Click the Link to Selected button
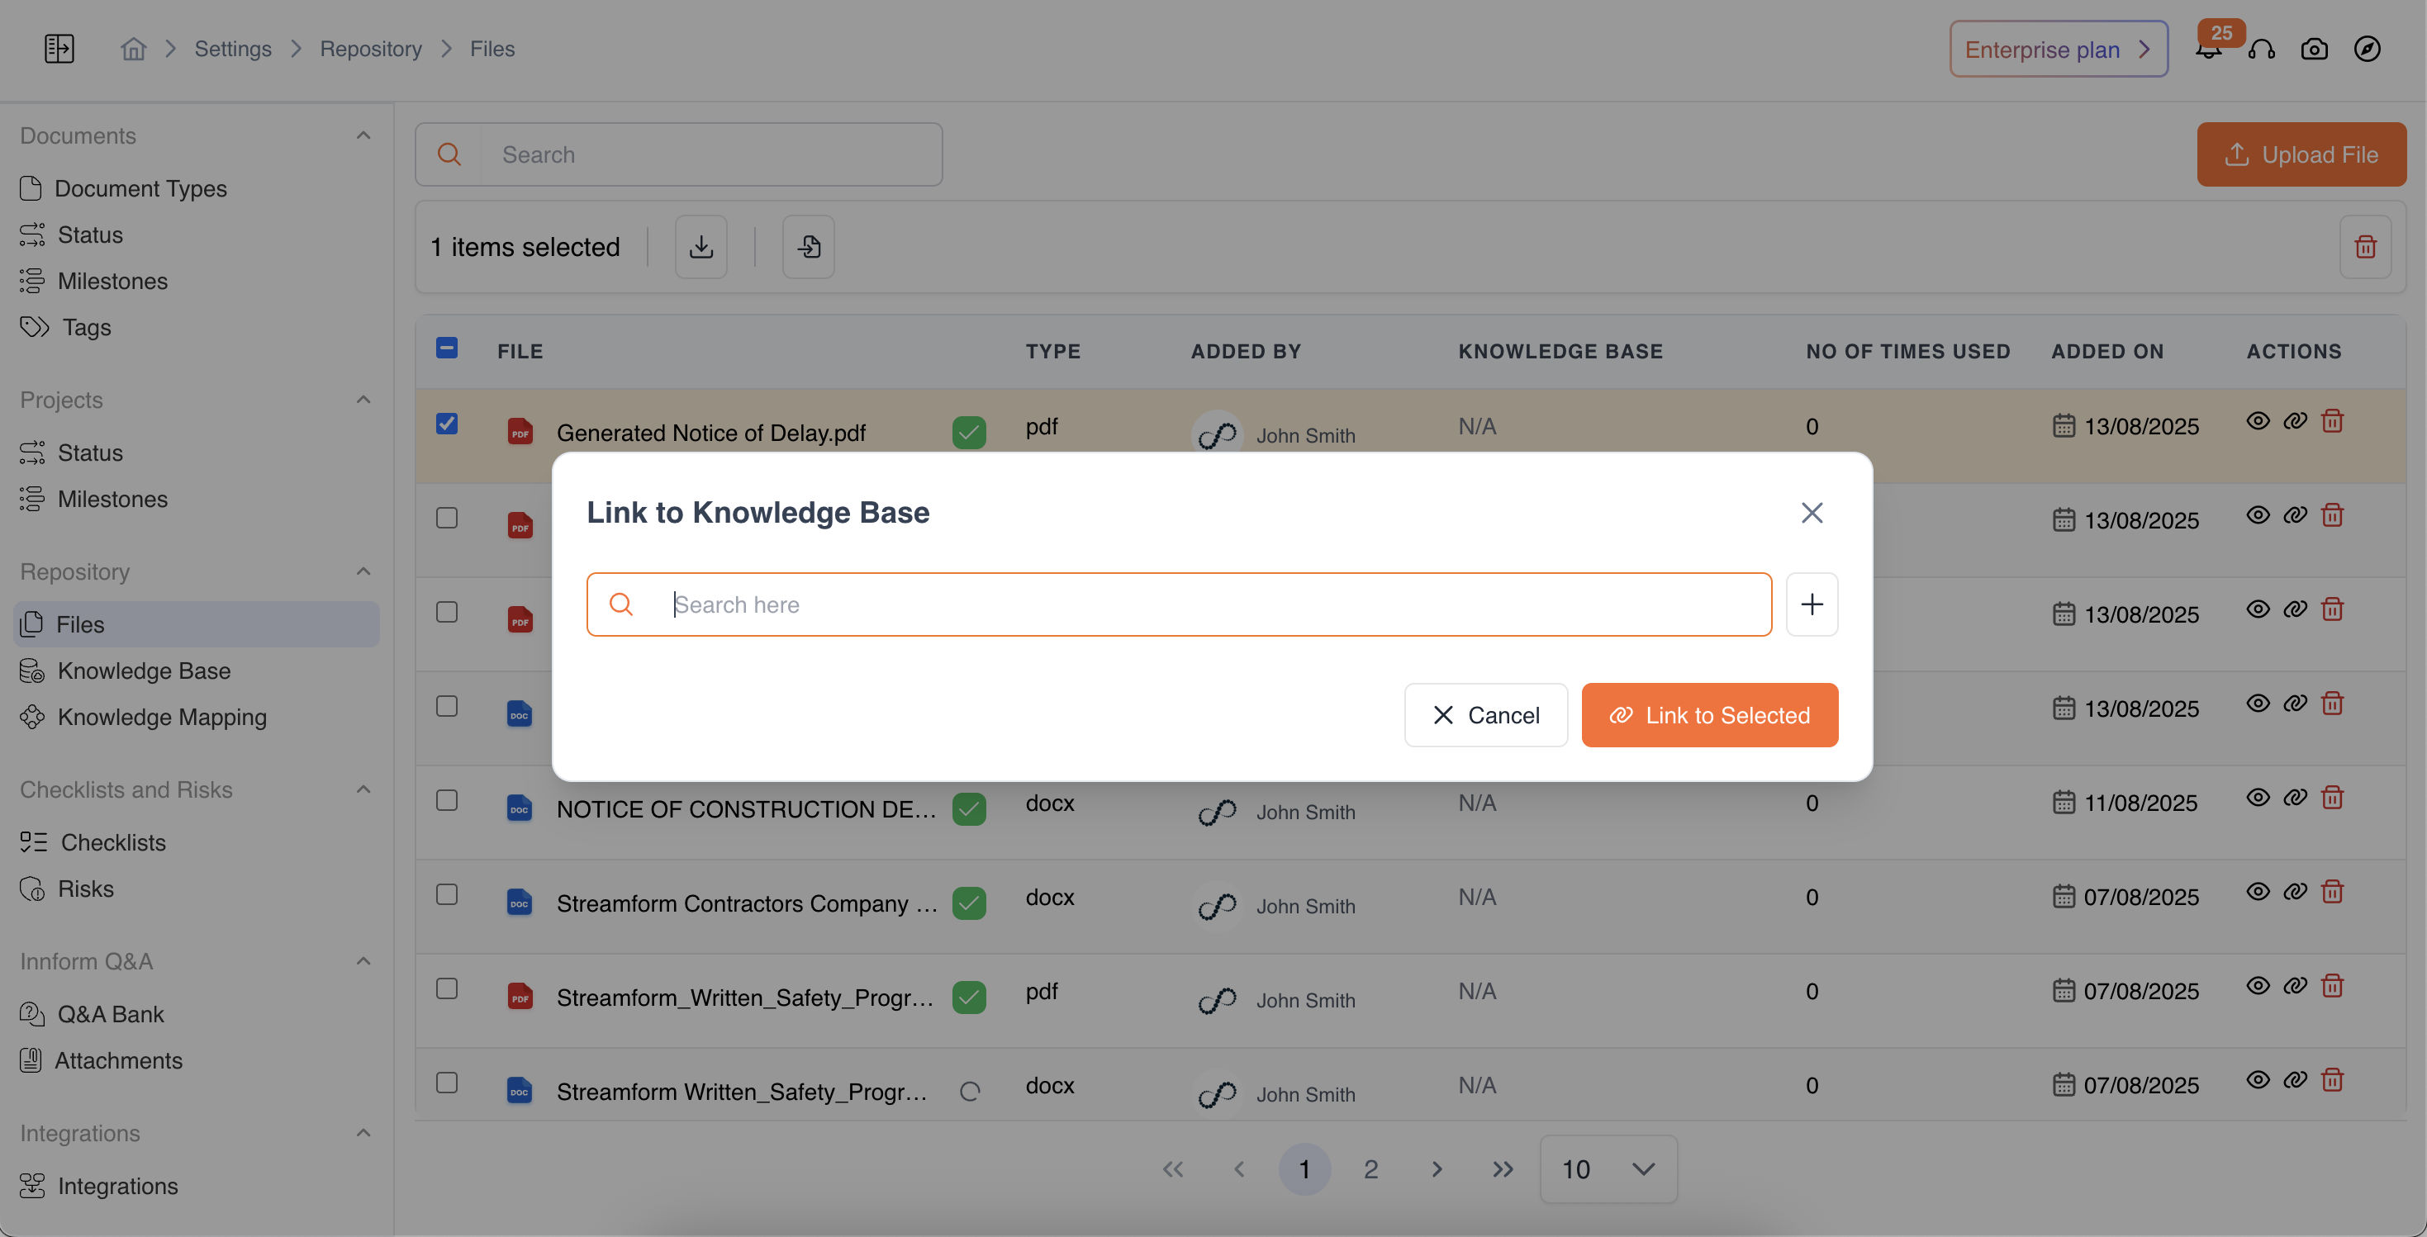This screenshot has height=1237, width=2427. [1708, 715]
